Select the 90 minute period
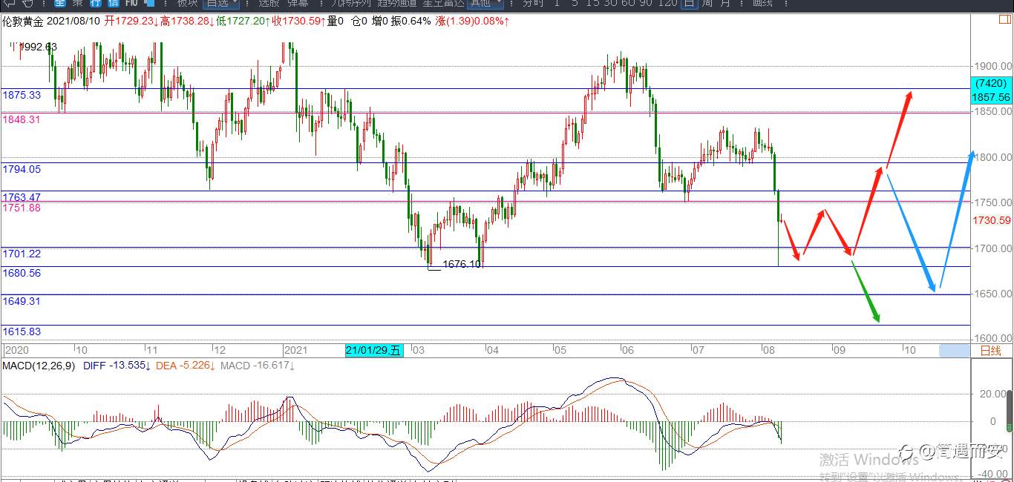This screenshot has width=1014, height=482. click(x=647, y=3)
